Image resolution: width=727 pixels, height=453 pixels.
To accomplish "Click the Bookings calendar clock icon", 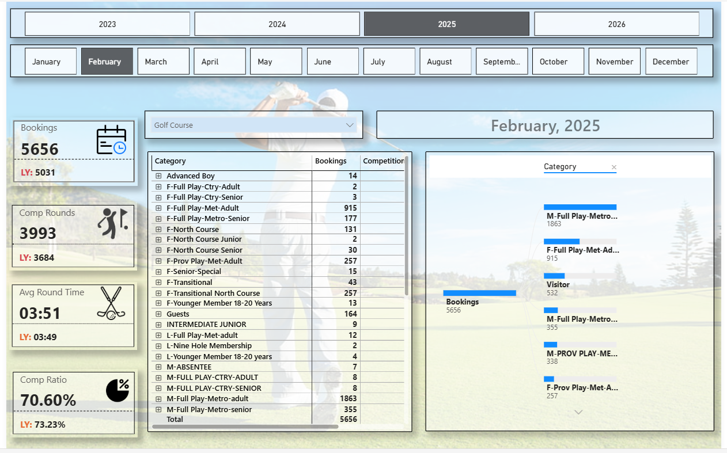I will [x=111, y=140].
